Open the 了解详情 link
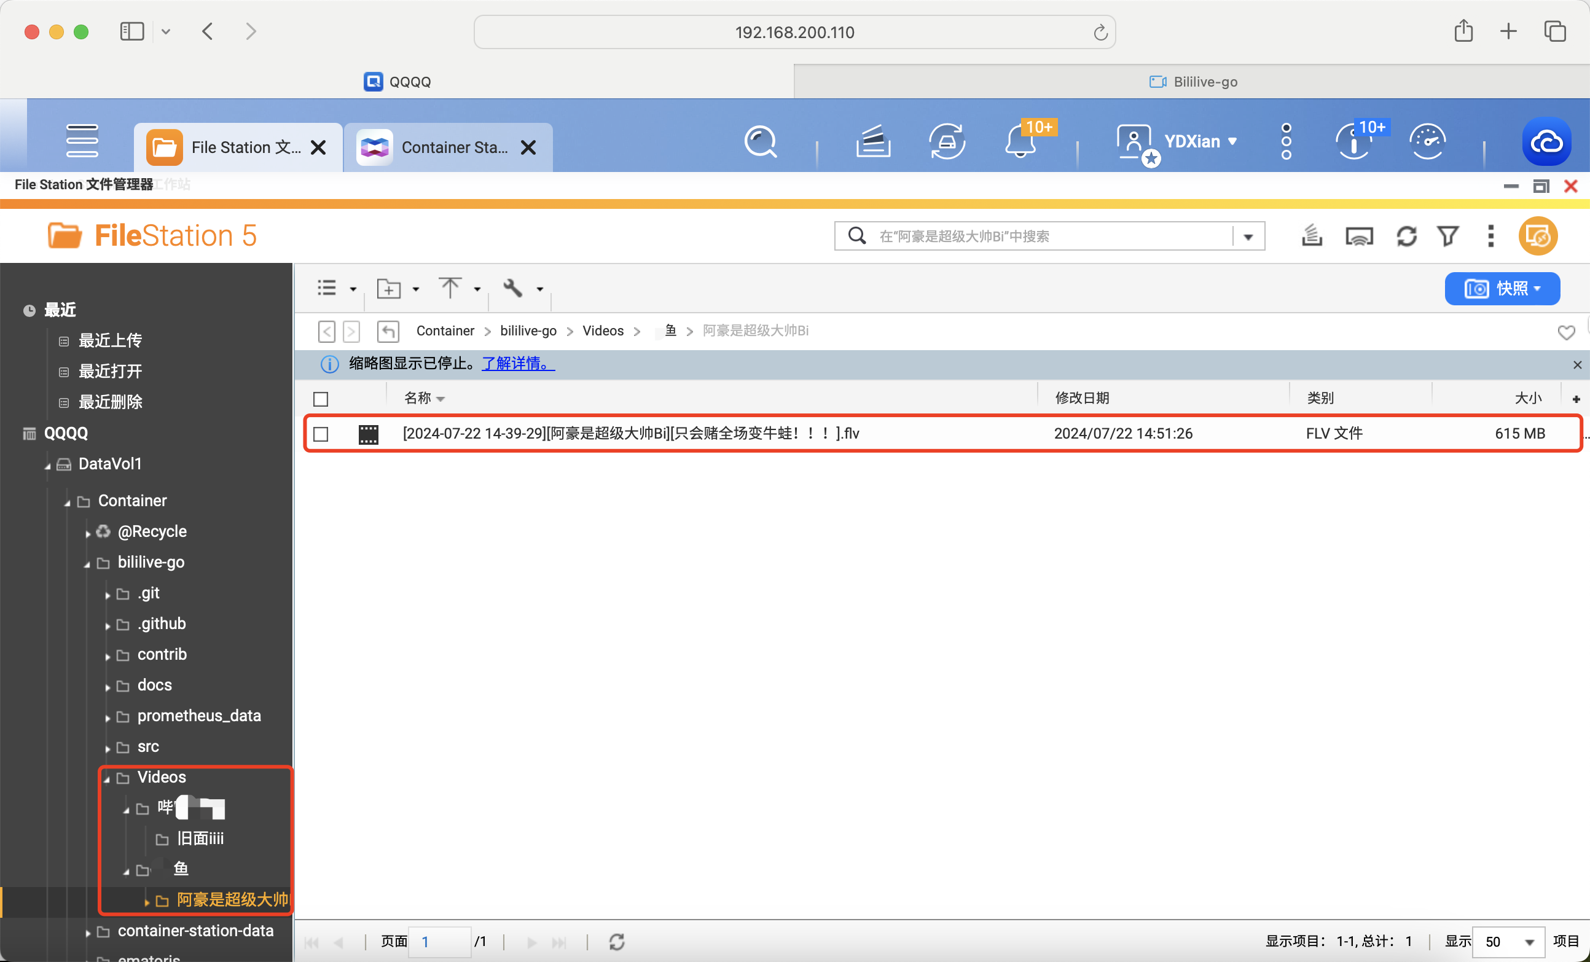 coord(518,363)
